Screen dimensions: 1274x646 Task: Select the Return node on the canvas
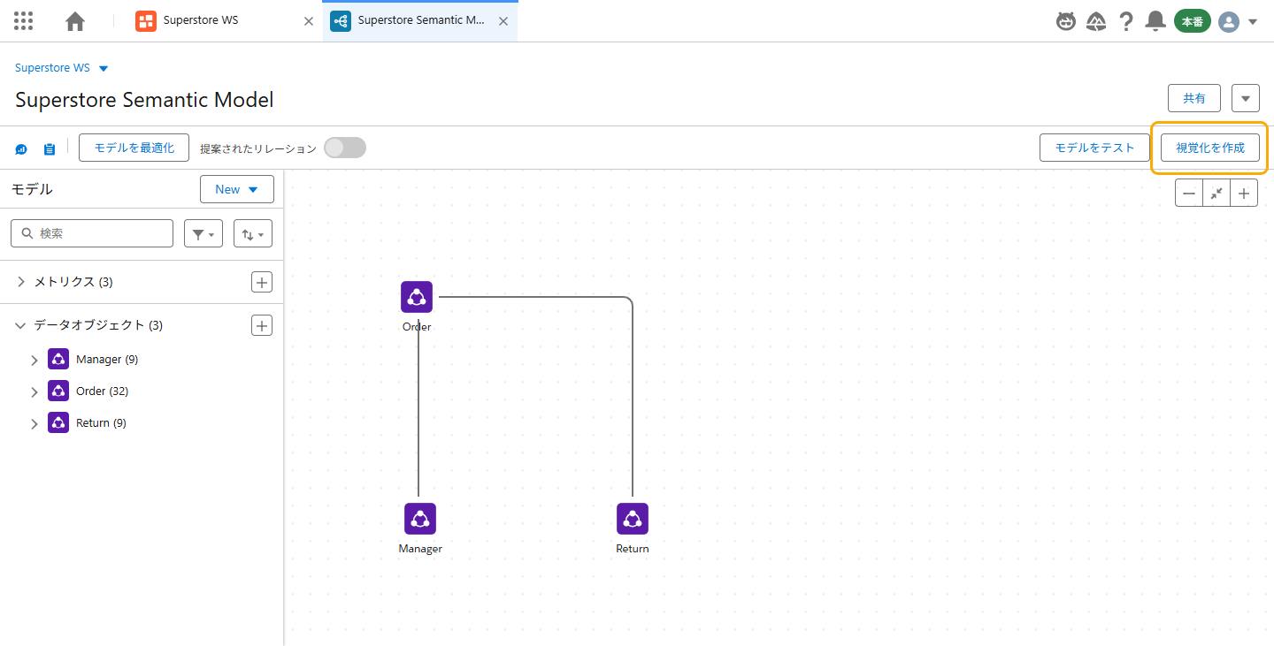tap(633, 519)
